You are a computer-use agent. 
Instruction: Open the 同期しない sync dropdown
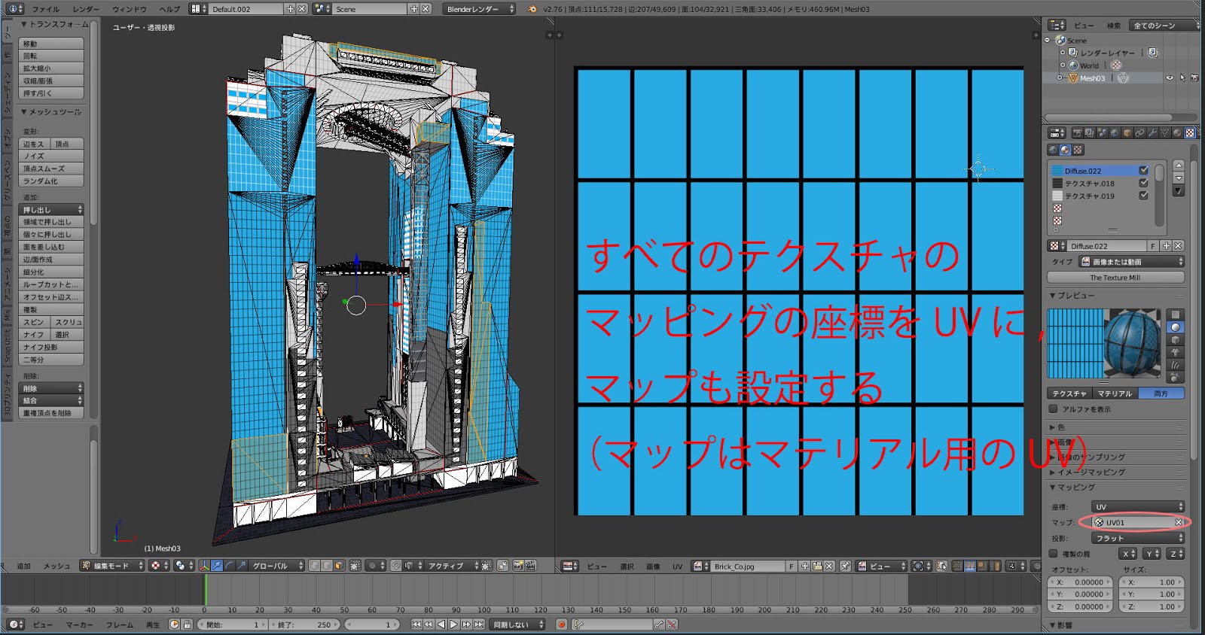point(517,624)
